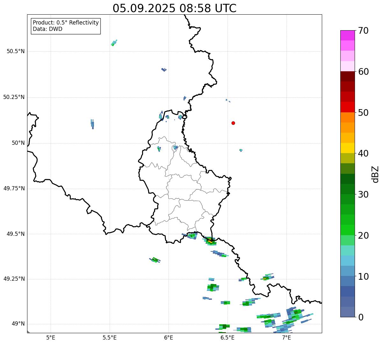Click the 6.5°E longitude label
Screen dimensions: 383x344
click(x=228, y=338)
